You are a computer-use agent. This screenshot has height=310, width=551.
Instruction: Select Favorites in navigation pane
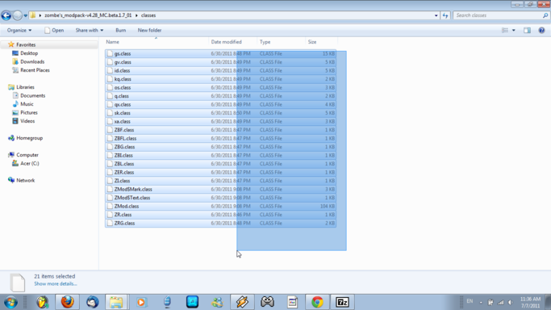tap(26, 44)
